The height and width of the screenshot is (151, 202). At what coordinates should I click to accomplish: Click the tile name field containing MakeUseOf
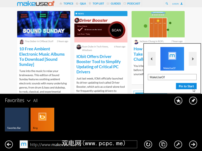coord(172,77)
